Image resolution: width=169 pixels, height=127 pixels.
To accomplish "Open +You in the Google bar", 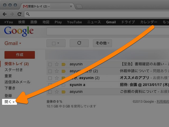I will coord(8,22).
